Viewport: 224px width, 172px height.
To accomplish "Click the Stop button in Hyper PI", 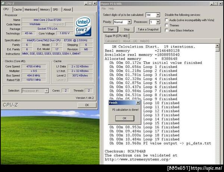I will [x=127, y=30].
